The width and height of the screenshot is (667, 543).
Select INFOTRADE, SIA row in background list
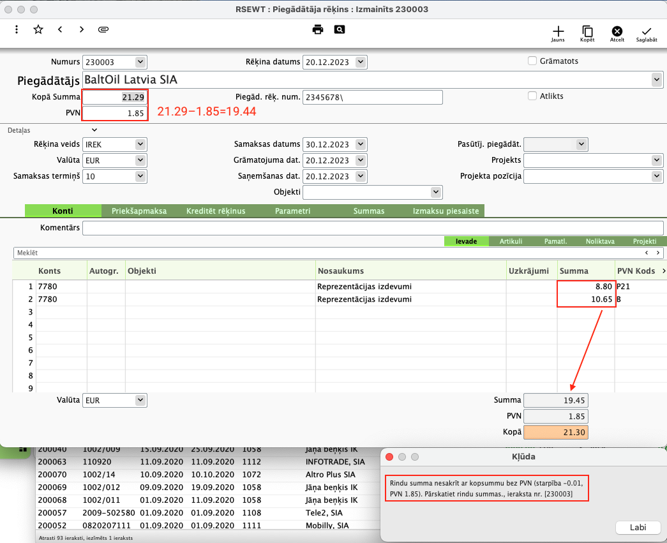[207, 462]
